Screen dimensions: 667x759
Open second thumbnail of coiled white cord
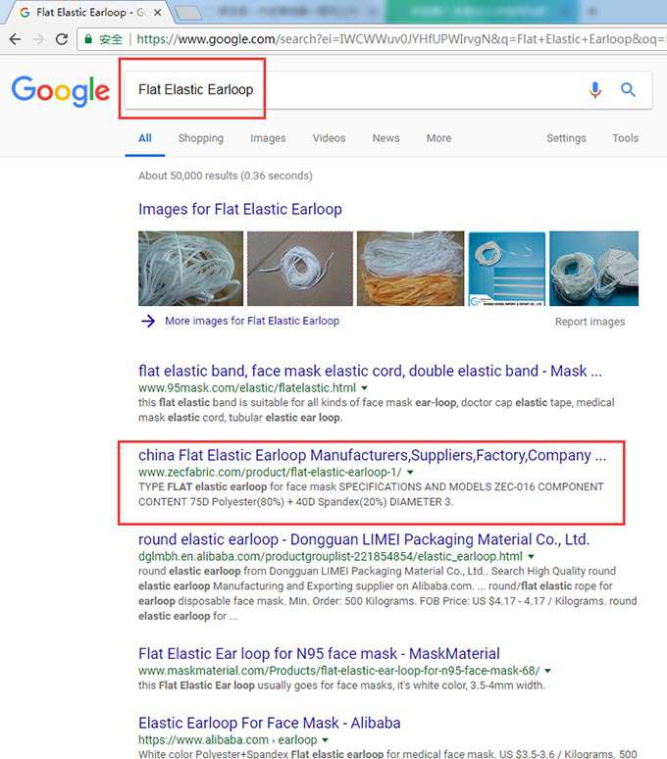(x=300, y=268)
